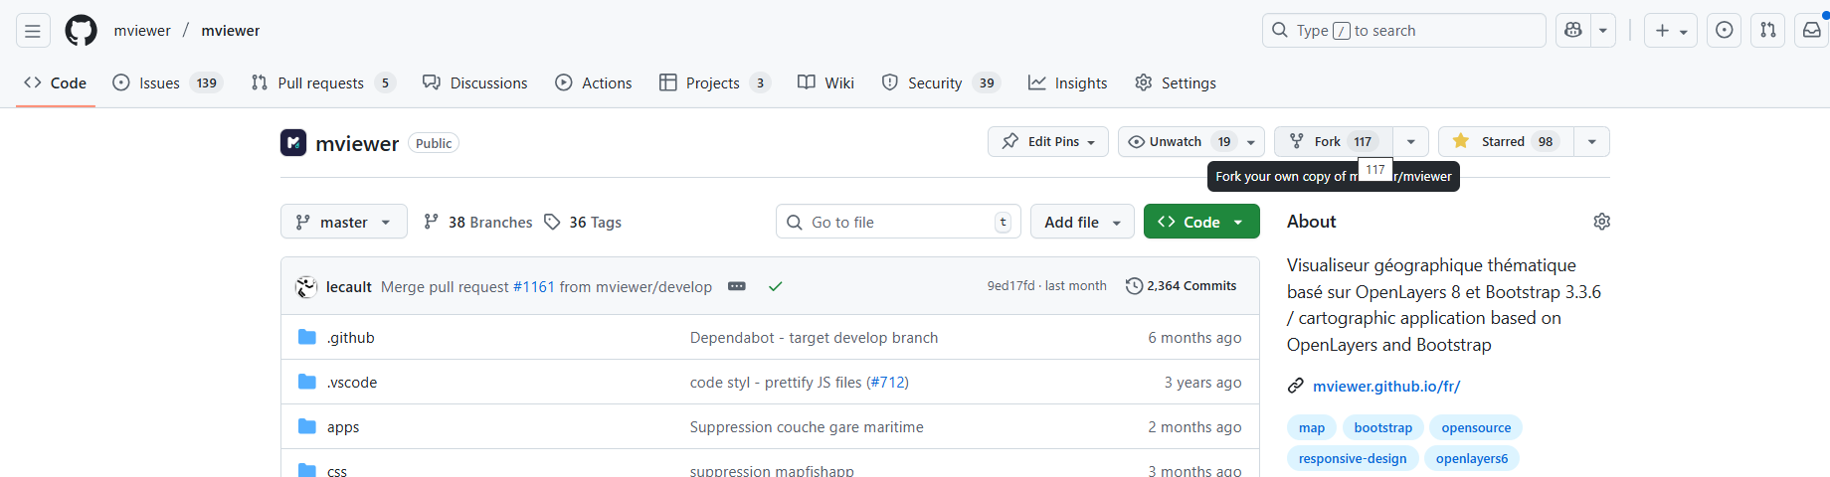
Task: Switch to the Projects tab
Action: (x=715, y=83)
